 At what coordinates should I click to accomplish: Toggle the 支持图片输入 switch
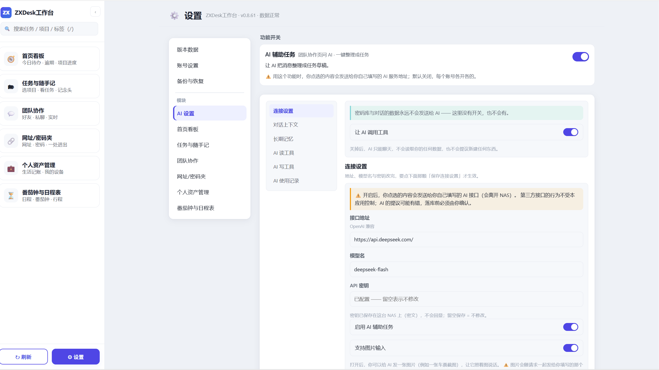click(570, 348)
